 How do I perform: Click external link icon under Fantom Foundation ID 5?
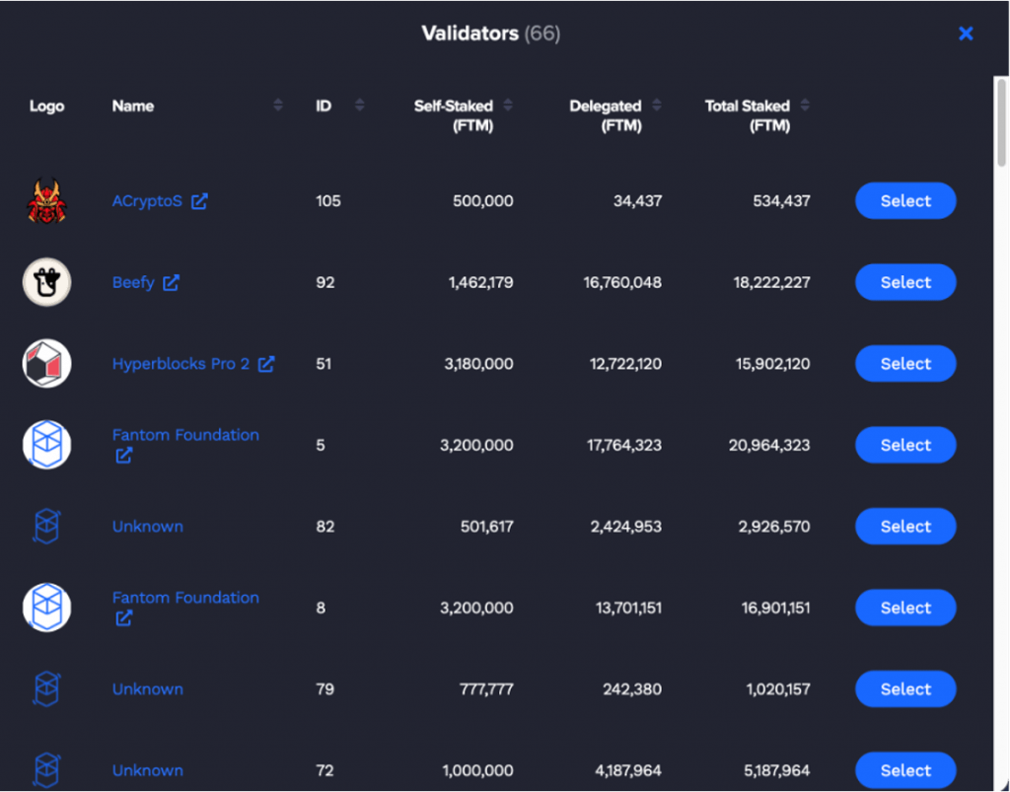123,456
